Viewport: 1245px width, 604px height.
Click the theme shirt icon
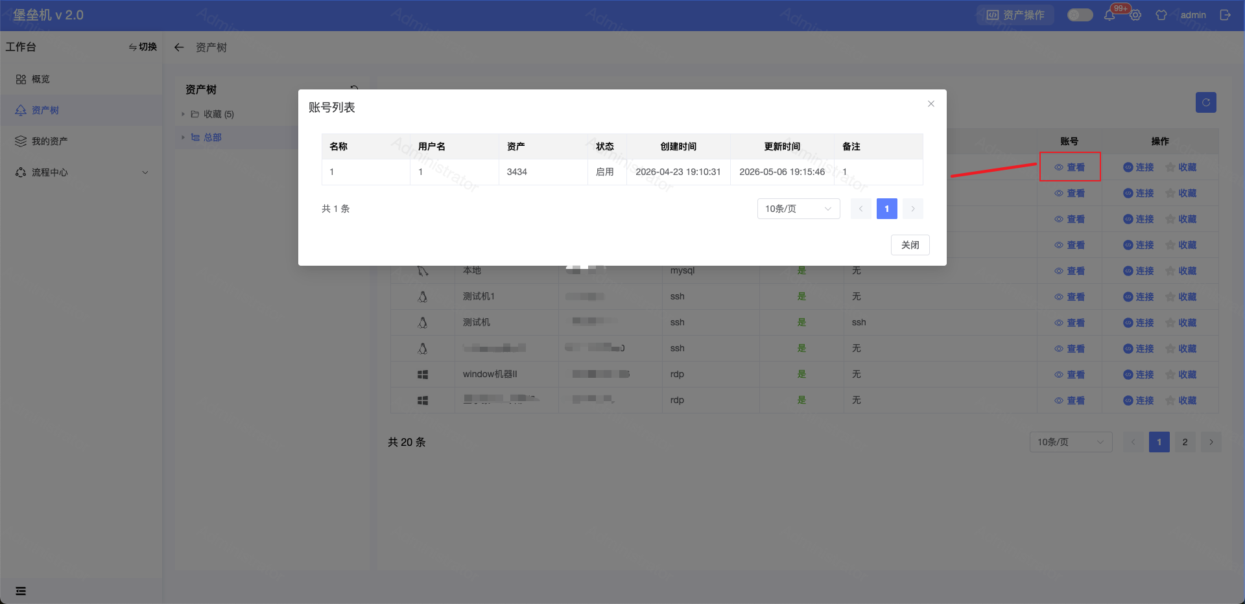1161,15
